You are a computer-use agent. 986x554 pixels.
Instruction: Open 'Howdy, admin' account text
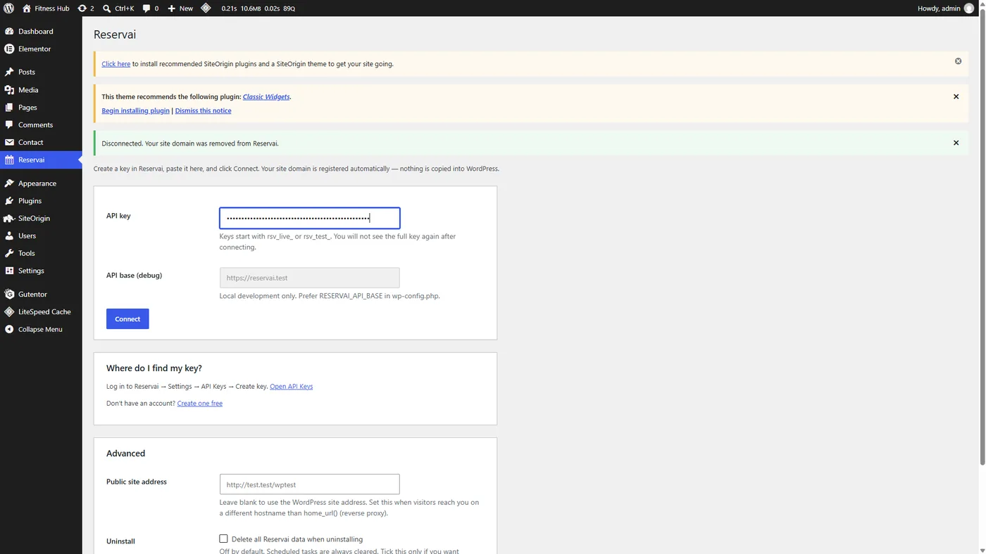click(939, 8)
